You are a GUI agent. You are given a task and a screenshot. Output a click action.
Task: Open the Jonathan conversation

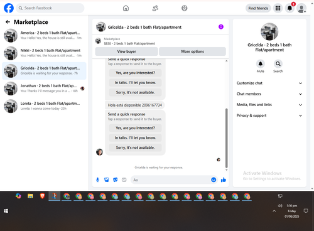tap(44, 89)
